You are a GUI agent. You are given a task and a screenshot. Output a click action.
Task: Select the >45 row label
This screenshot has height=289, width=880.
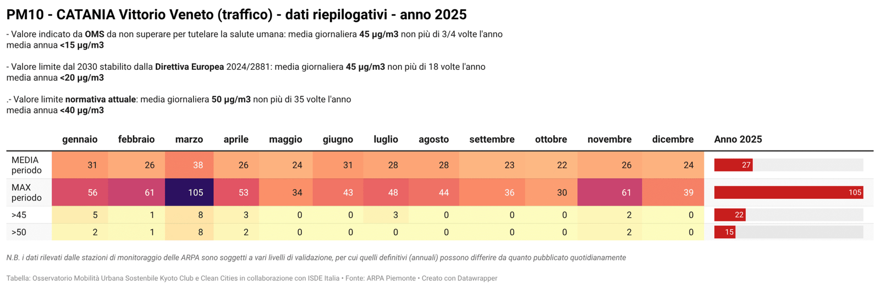click(19, 215)
